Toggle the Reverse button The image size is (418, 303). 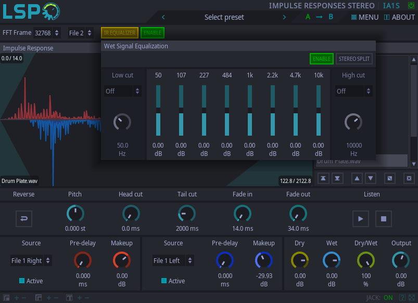[x=24, y=219]
